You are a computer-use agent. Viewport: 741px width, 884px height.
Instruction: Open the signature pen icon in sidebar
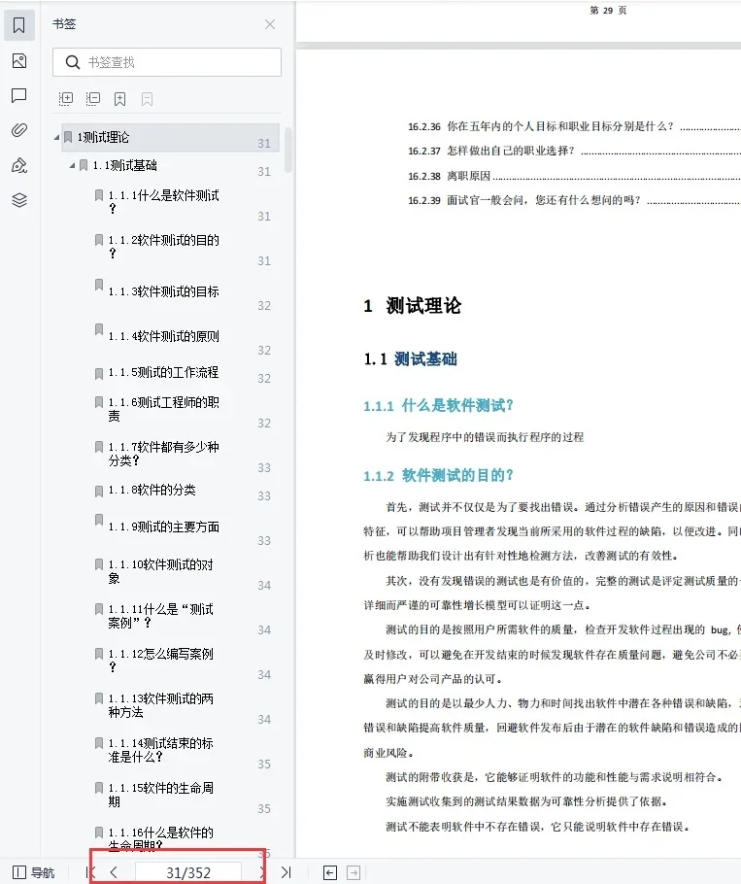click(19, 165)
